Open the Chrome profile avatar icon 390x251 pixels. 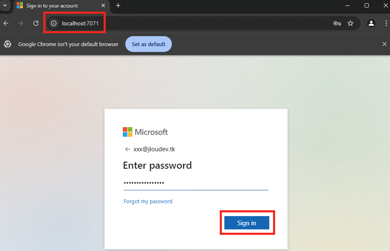click(x=371, y=23)
